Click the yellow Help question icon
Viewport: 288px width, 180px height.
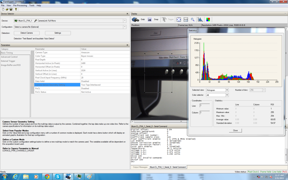pyautogui.click(x=16, y=9)
